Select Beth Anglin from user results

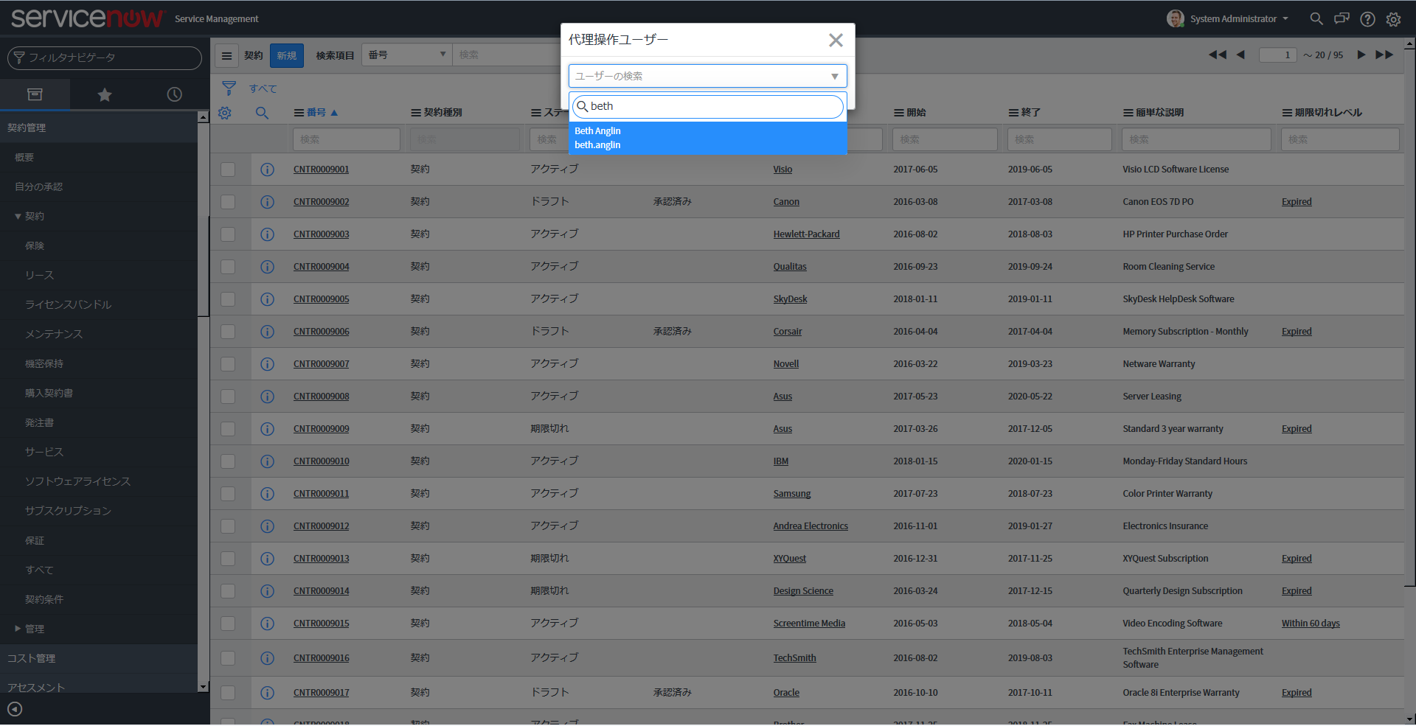click(707, 138)
